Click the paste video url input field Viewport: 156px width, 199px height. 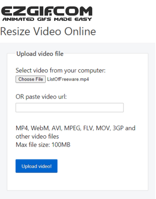70,108
